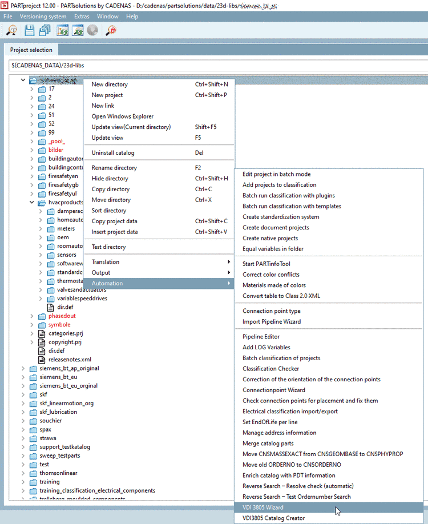This screenshot has width=428, height=524.
Task: Expand the siemens_bt_eu catalog
Action: pos(23,377)
